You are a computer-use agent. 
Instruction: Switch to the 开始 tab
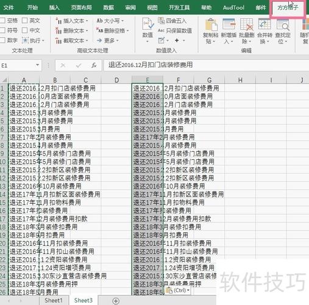(x=32, y=7)
